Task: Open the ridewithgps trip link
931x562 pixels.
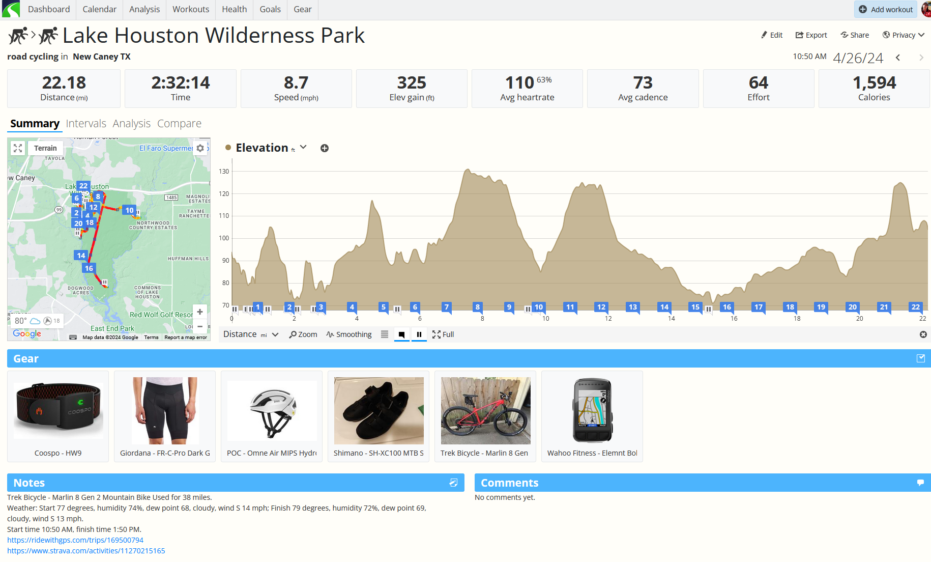Action: tap(75, 540)
